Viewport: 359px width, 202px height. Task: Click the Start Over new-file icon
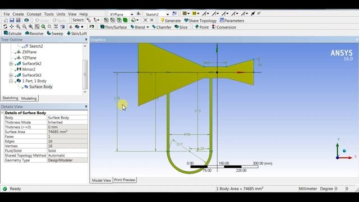6,20
